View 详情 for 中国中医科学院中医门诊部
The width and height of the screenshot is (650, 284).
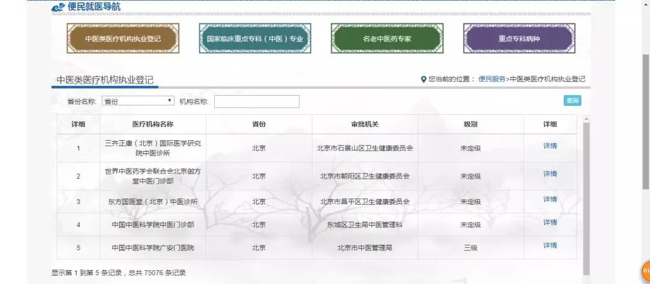click(550, 223)
